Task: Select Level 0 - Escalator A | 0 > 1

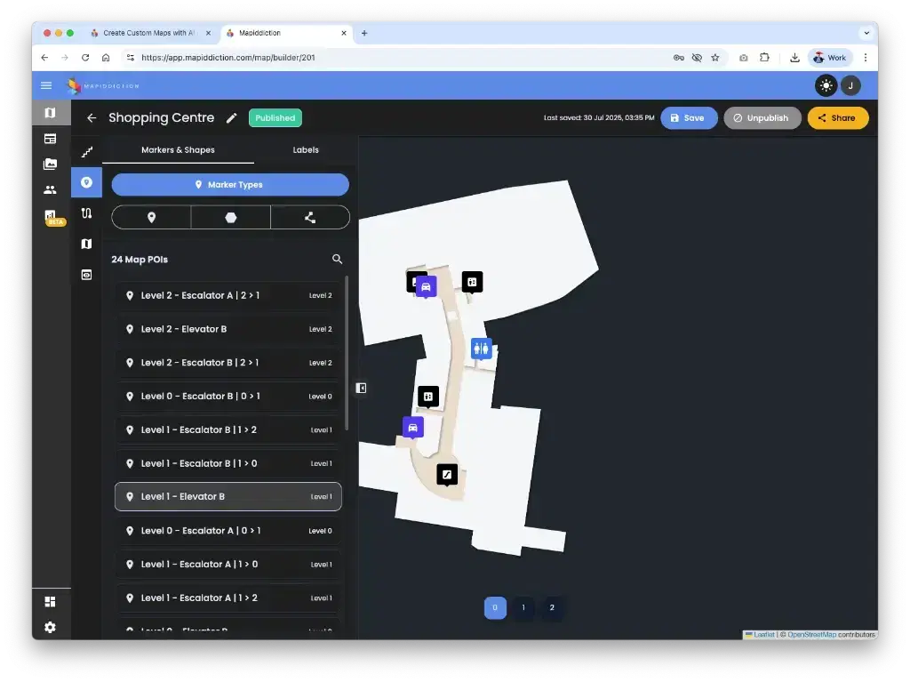Action: point(228,530)
